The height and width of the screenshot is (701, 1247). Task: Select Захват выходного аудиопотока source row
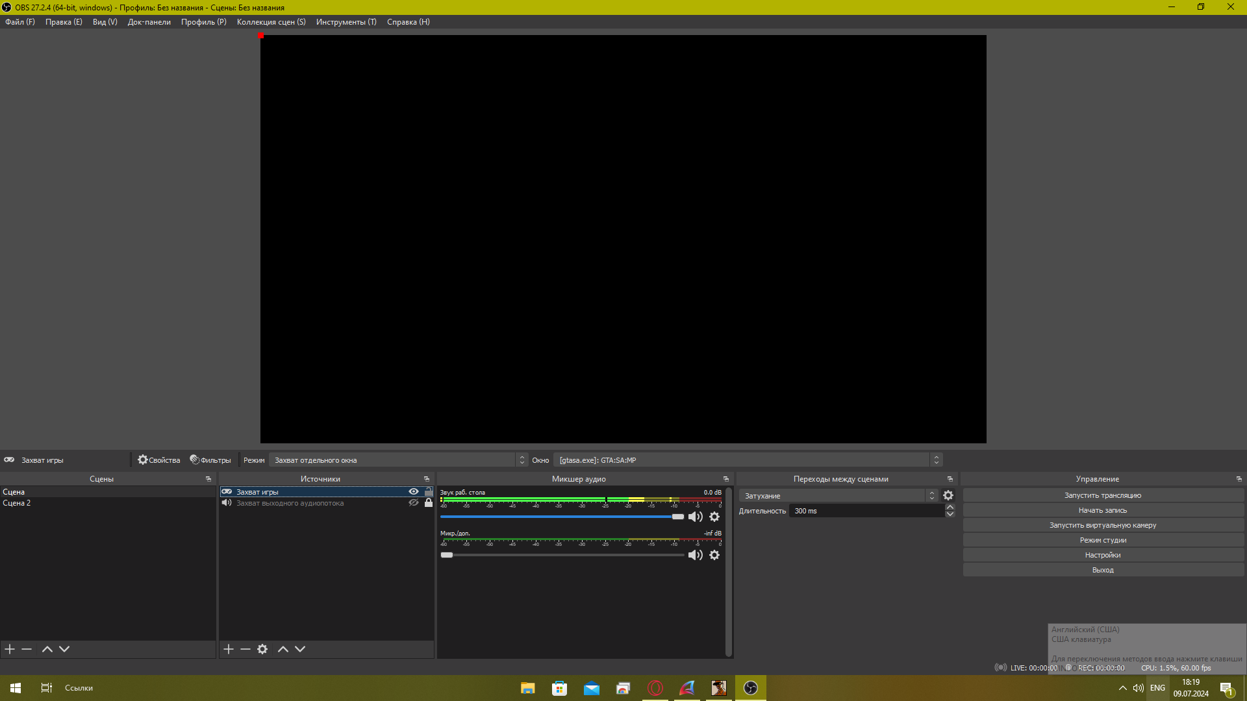[x=326, y=503]
